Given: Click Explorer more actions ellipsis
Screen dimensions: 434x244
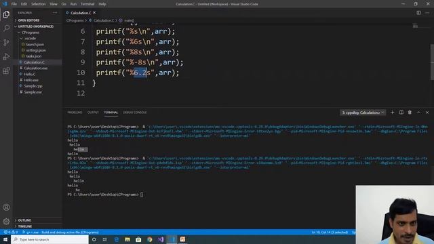Looking at the screenshot, I should point(55,13).
